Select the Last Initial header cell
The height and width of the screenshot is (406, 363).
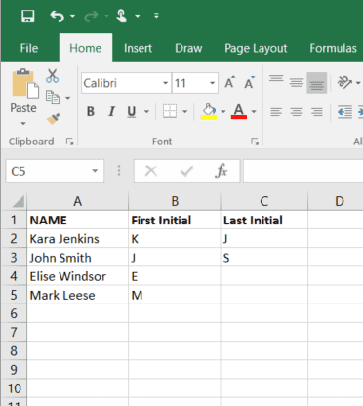(263, 221)
